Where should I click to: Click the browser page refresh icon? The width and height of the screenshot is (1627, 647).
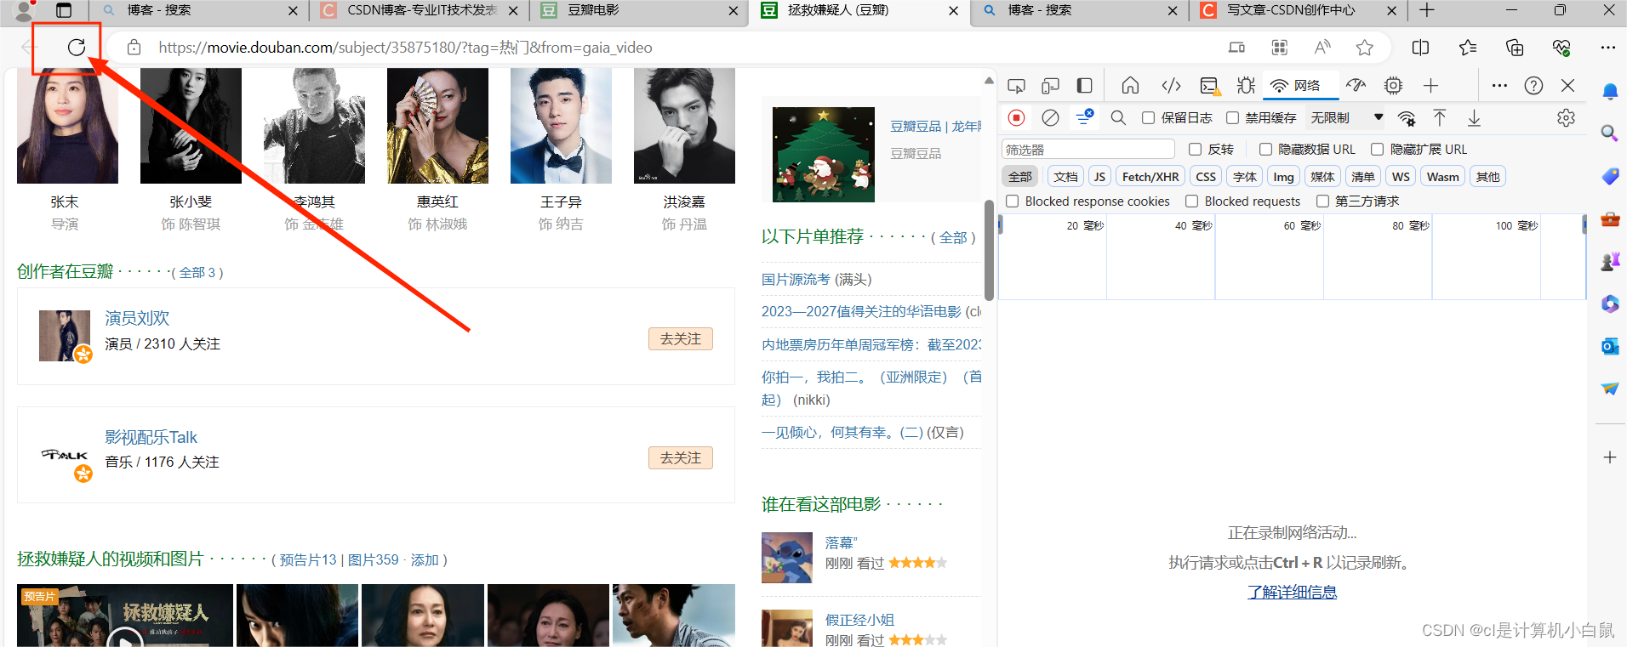[x=77, y=48]
